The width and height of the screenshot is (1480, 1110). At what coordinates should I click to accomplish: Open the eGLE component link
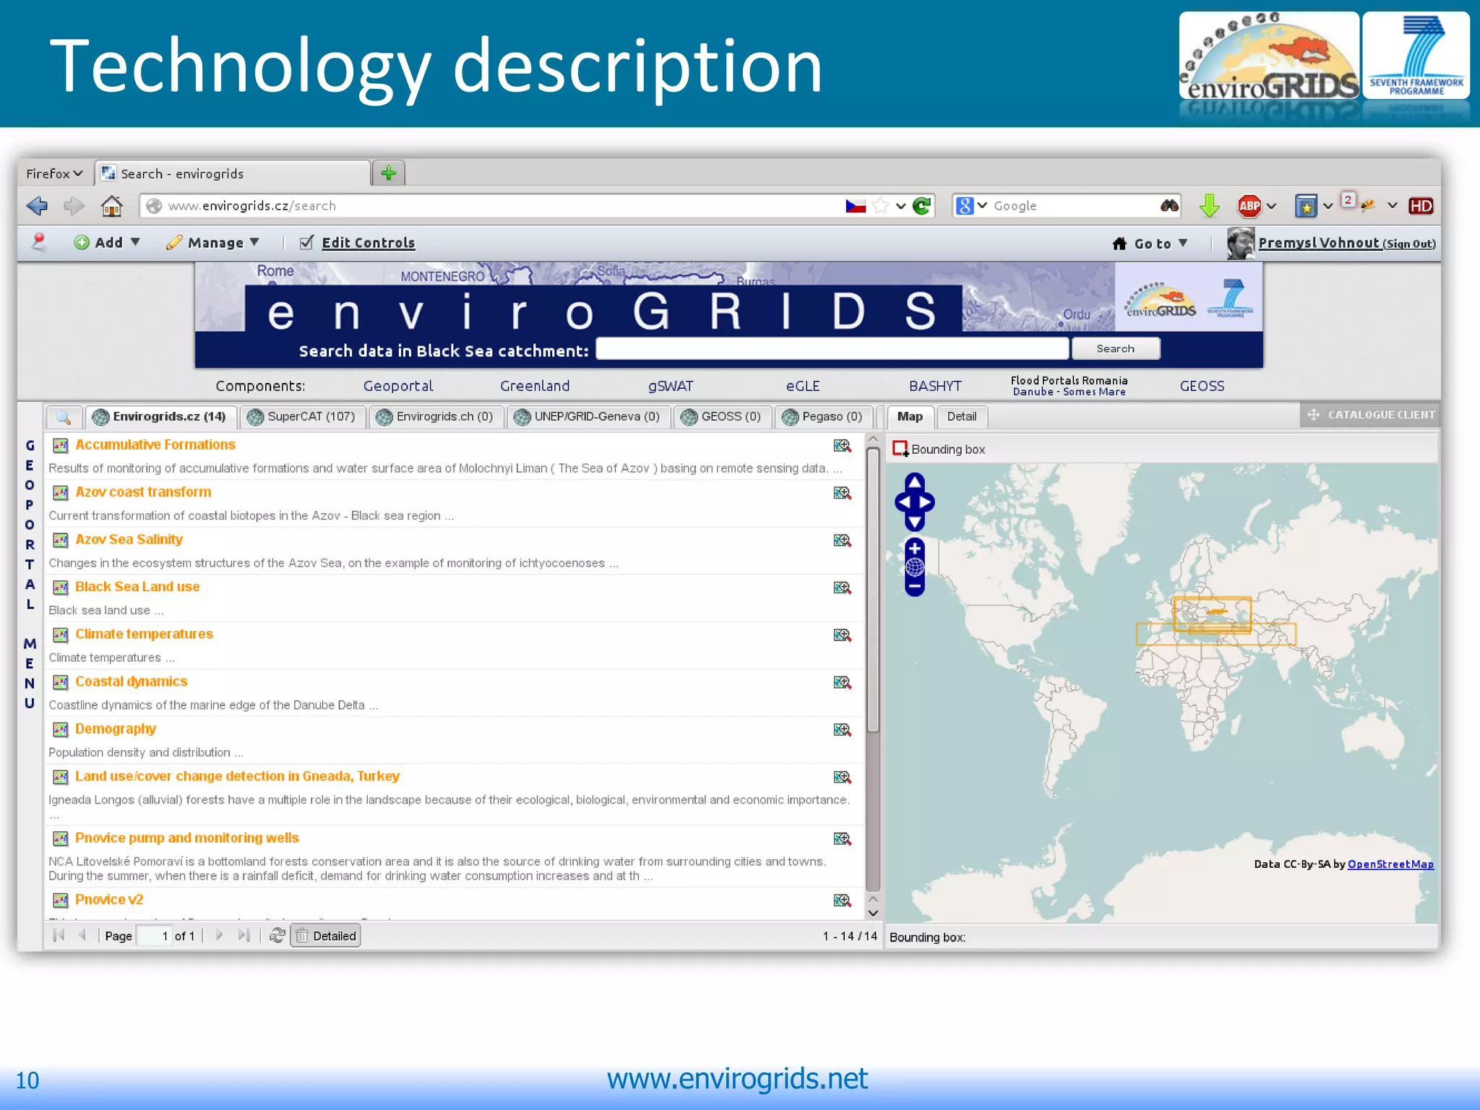[x=803, y=386]
